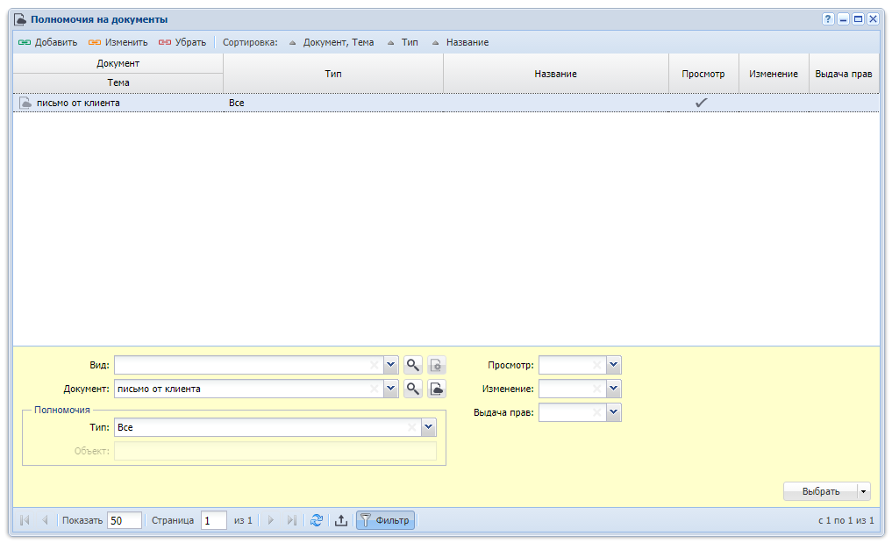Search Вид with magnifier icon
Image resolution: width=892 pixels, height=543 pixels.
pos(413,365)
